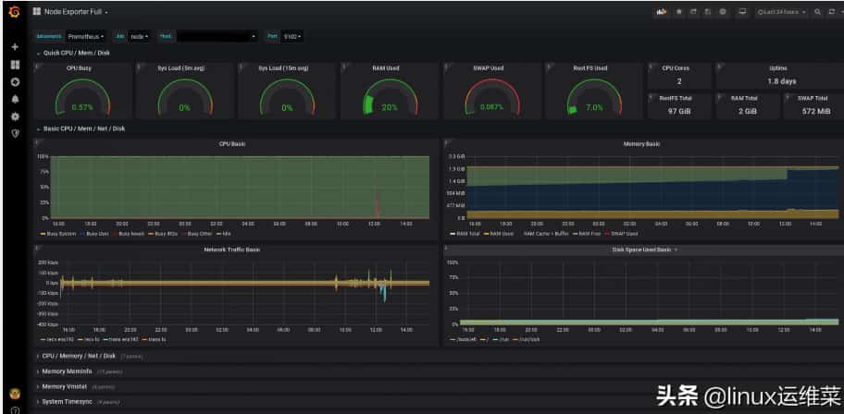Open the Dashboards grid icon in sidebar
Viewport: 844px width, 414px height.
tap(14, 65)
